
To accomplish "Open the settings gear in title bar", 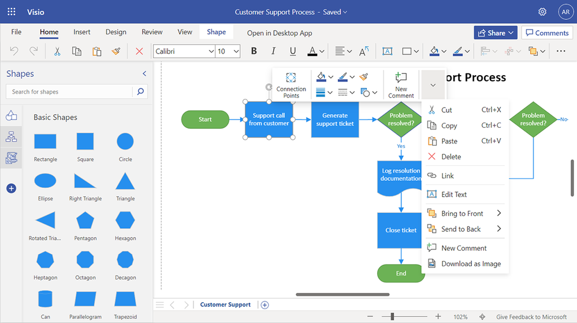I will click(542, 12).
